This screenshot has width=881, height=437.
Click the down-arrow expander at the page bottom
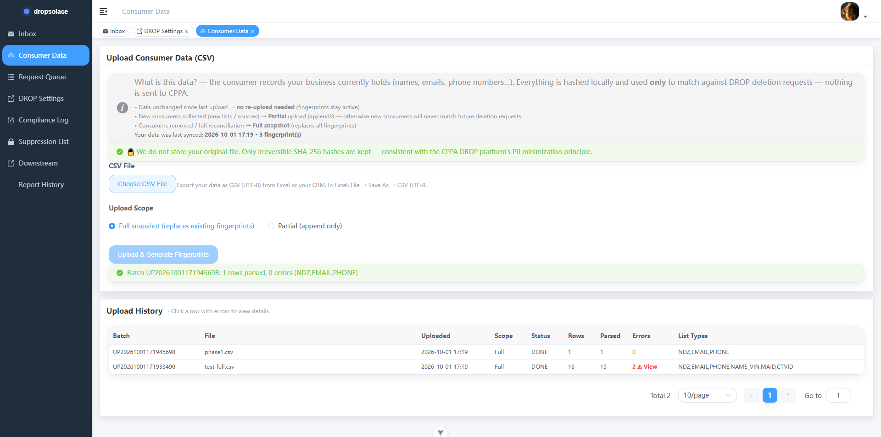point(440,432)
